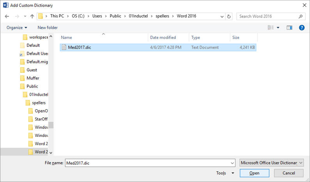Image resolution: width=310 pixels, height=182 pixels.
Task: Expand the file type filter dropdown
Action: [x=271, y=163]
